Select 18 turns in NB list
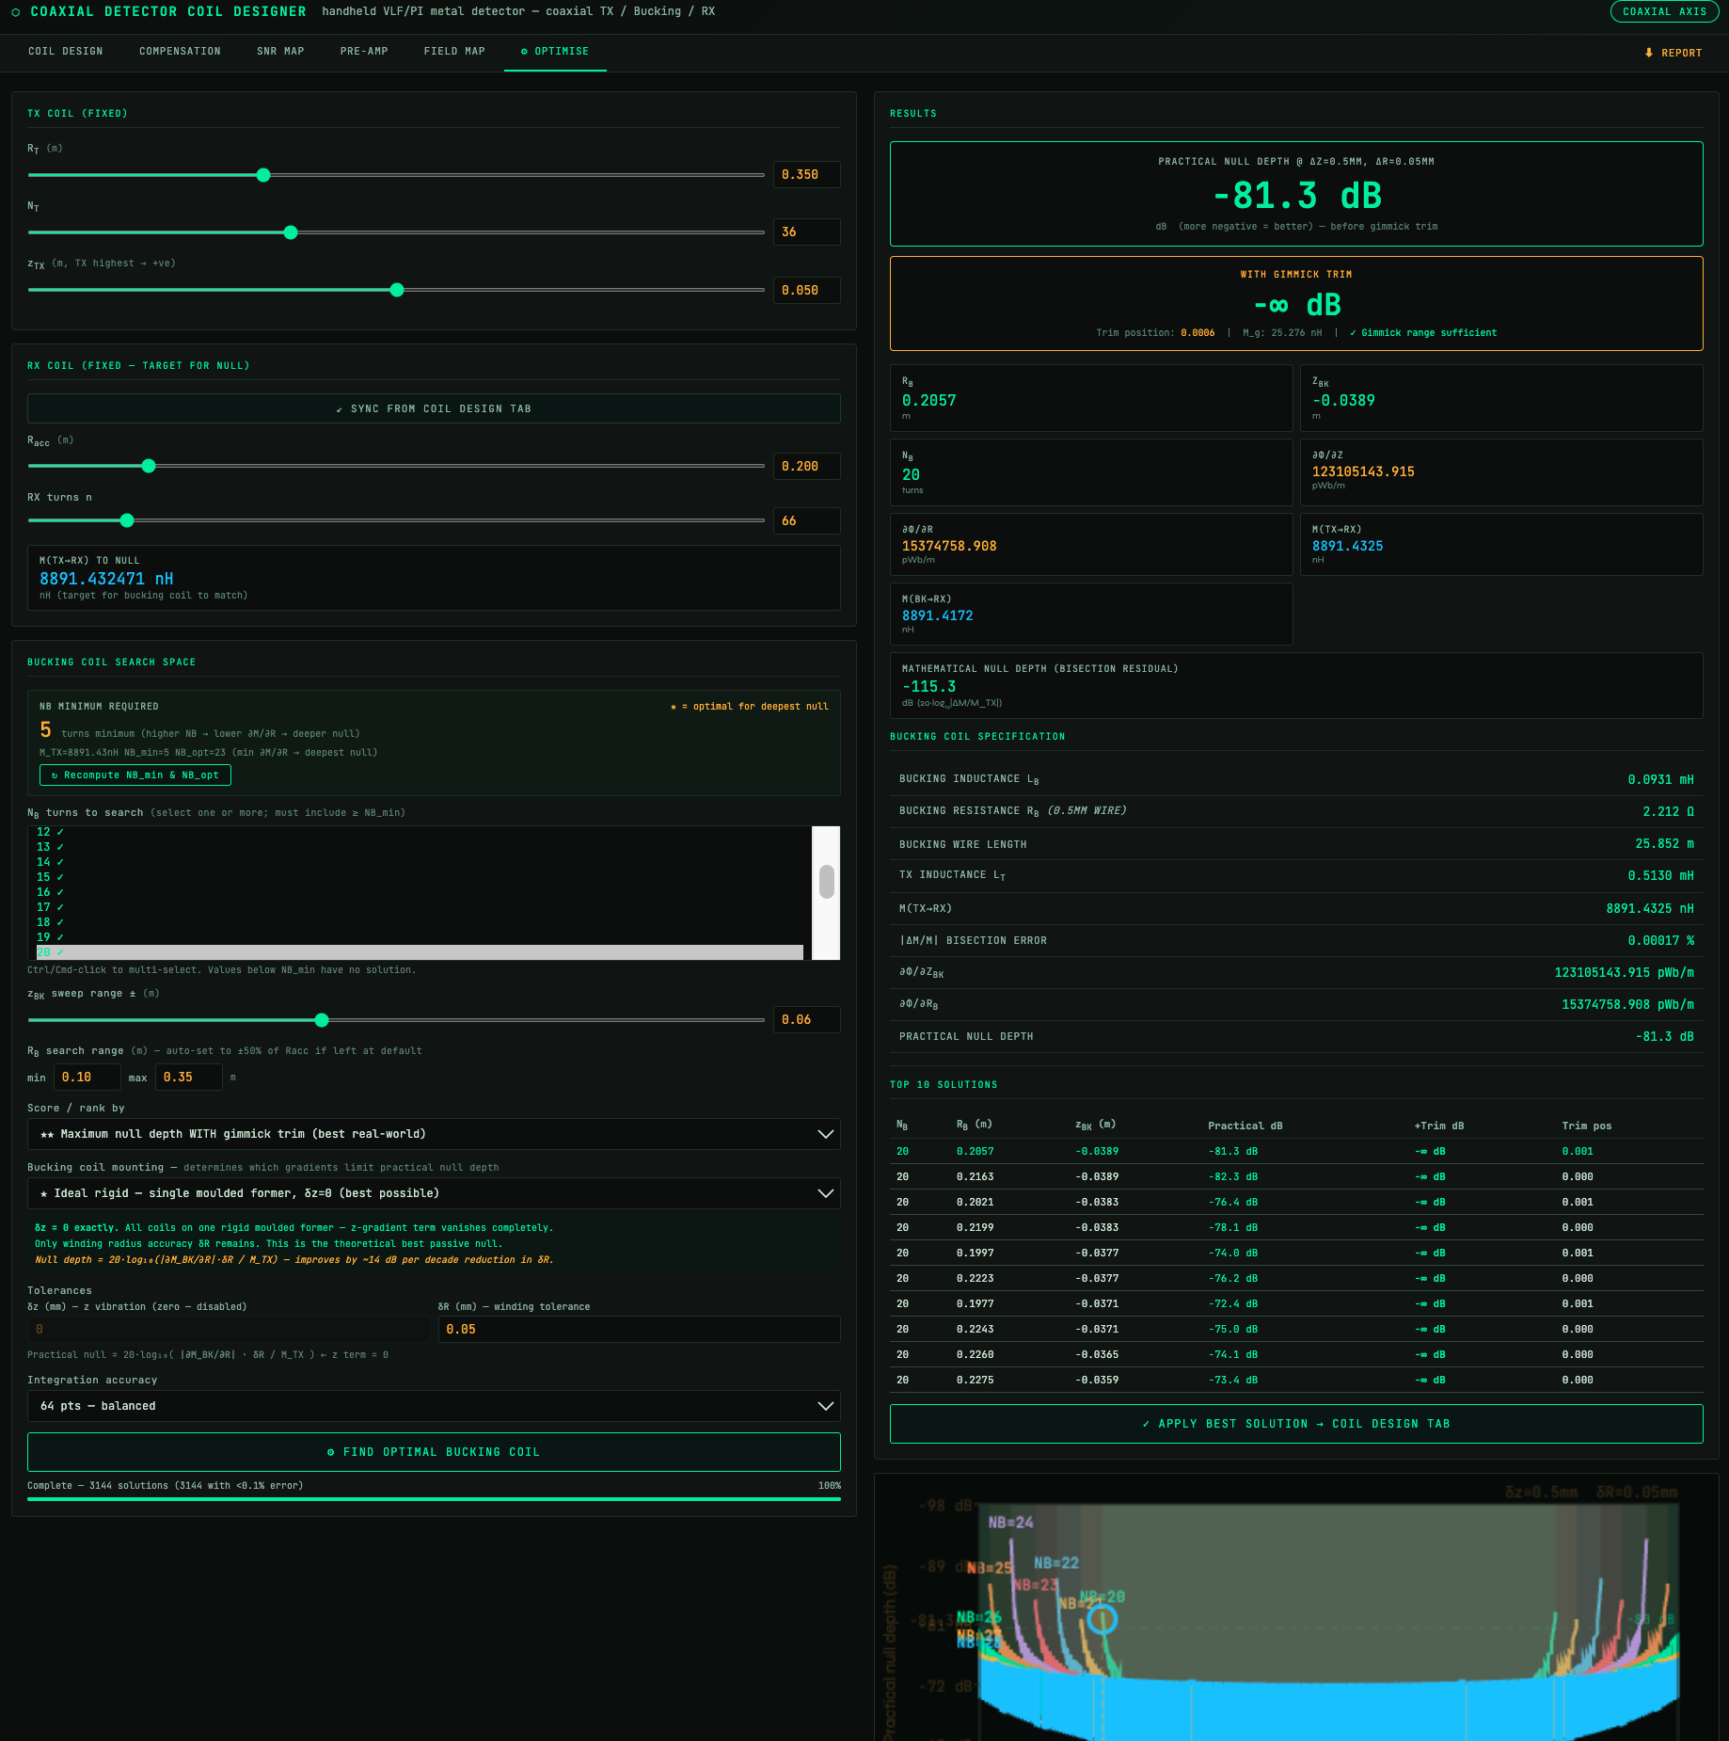Viewport: 1729px width, 1741px height. pos(43,922)
